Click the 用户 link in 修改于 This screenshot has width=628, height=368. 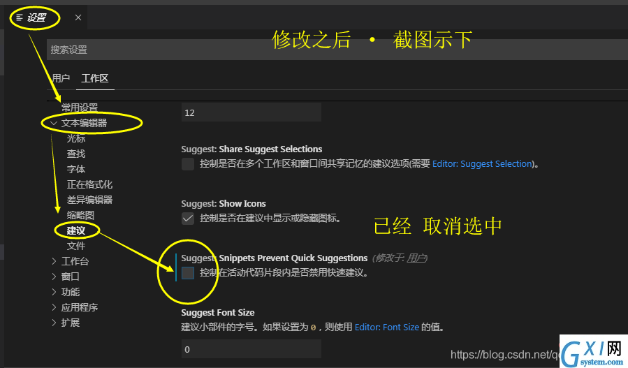[x=416, y=258]
